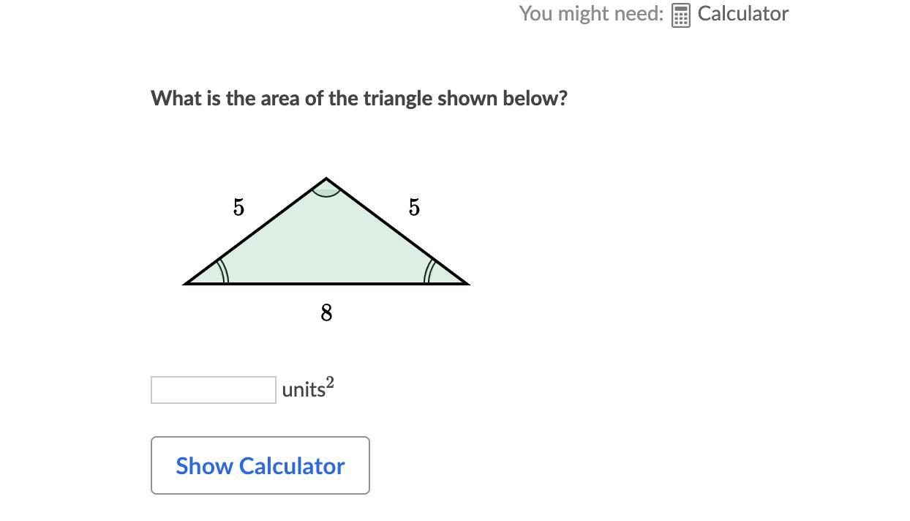This screenshot has width=910, height=521.
Task: Focus the answer input box
Action: pos(214,390)
